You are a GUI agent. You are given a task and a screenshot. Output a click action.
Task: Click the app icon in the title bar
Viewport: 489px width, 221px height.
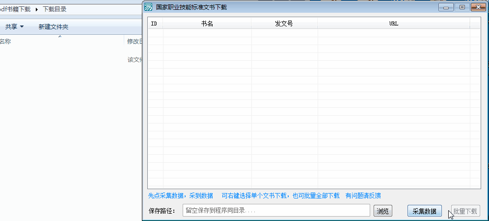click(148, 7)
